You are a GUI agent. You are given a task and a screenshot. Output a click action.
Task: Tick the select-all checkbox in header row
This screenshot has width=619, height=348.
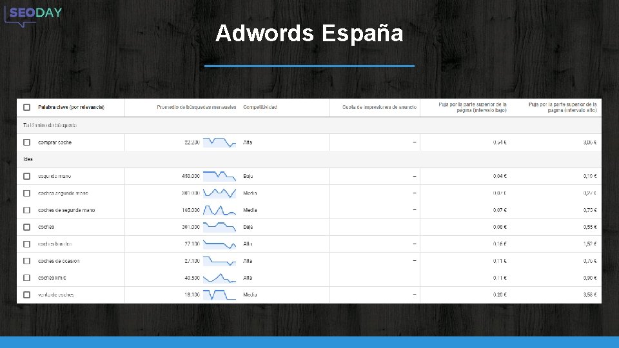click(26, 108)
